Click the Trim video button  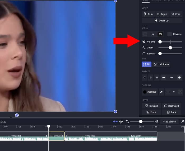point(148,14)
